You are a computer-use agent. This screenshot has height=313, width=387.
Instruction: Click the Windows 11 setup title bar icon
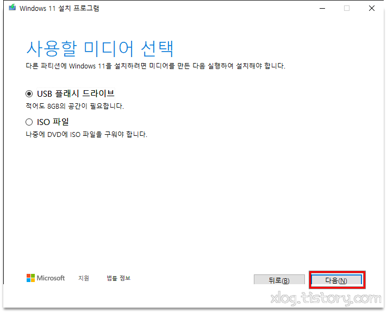coord(13,8)
